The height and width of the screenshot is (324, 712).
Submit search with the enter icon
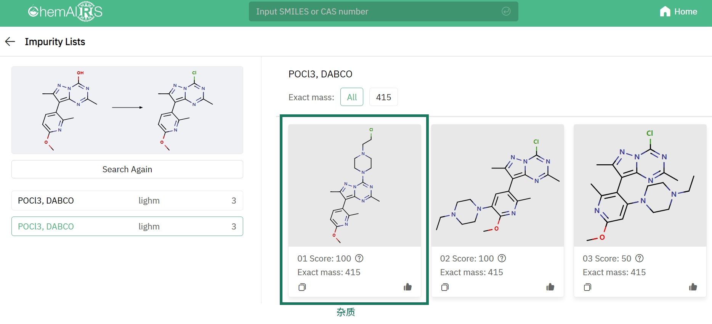click(x=506, y=11)
